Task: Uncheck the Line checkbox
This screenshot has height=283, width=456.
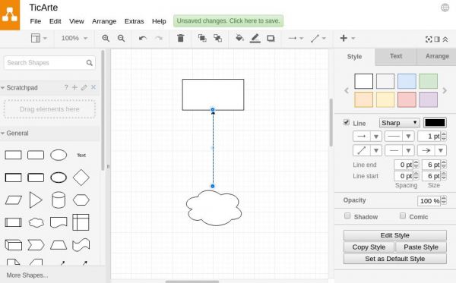Action: (347, 122)
